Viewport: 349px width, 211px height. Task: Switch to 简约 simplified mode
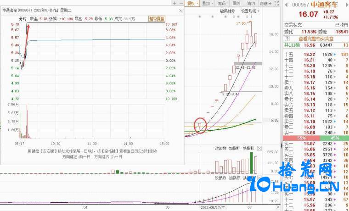coord(251,3)
